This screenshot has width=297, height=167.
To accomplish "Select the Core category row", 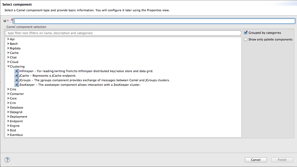I will [x=13, y=98].
